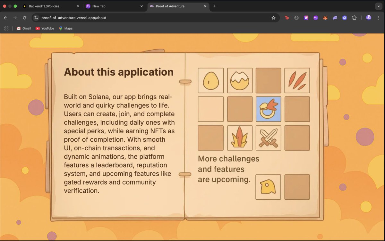
Task: Click the brown tile left of the ring
Action: (x=240, y=109)
